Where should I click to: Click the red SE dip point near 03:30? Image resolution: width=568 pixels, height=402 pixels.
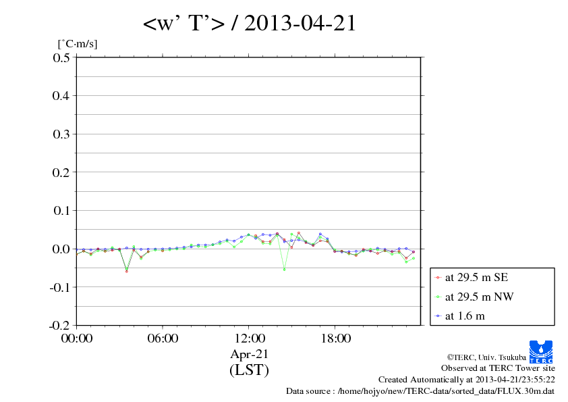[x=126, y=272]
